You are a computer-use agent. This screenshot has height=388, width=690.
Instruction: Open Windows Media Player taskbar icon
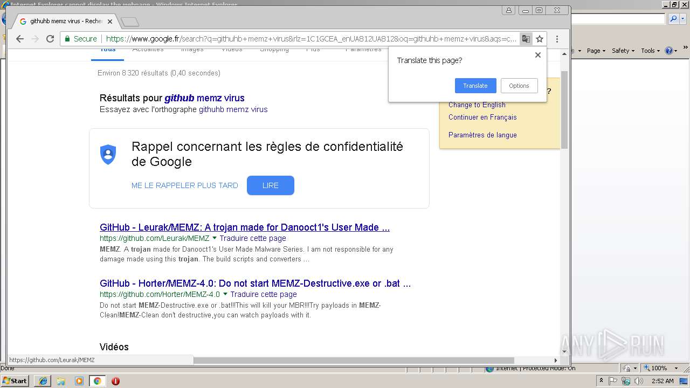(79, 381)
